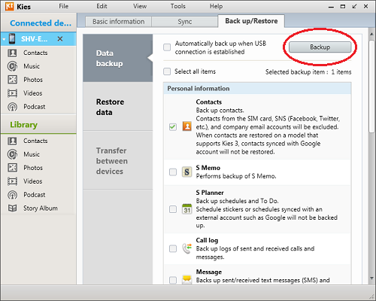Uncheck the Contacts backup checkbox
Screen dimensions: 376x301
click(173, 126)
